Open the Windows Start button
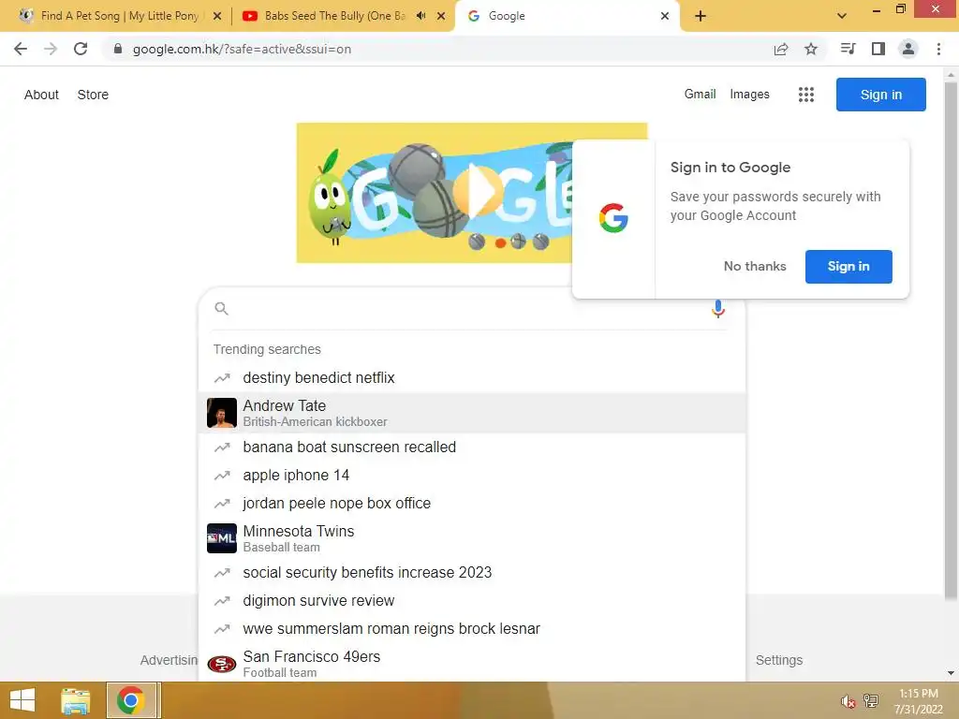Image resolution: width=959 pixels, height=719 pixels. [x=22, y=700]
